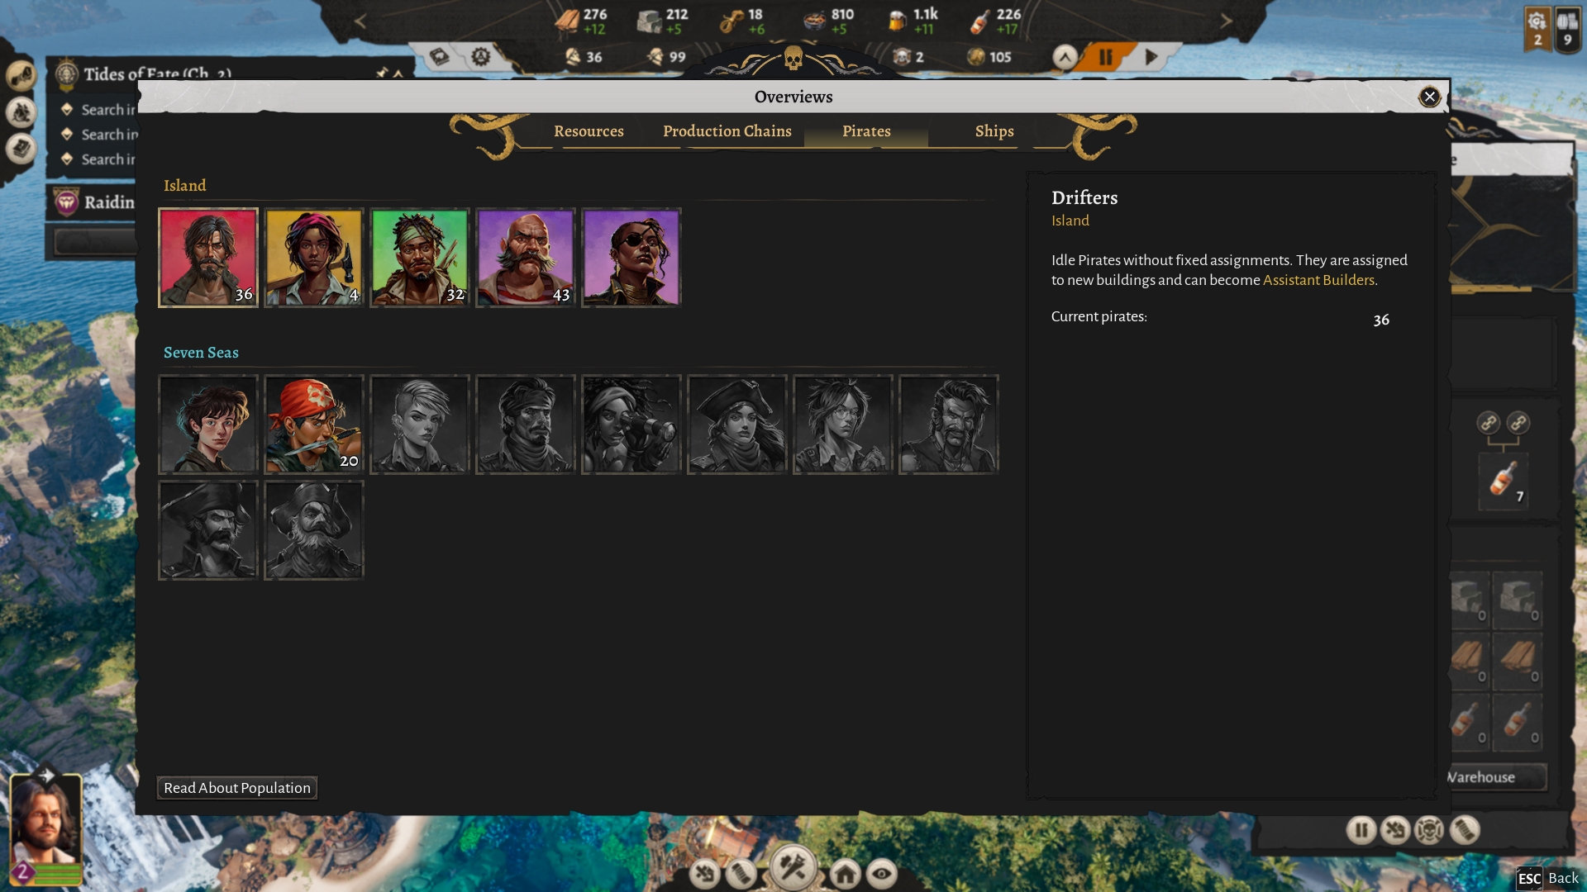The width and height of the screenshot is (1587, 892).
Task: Select the eyepatch woman island portrait
Action: coord(631,258)
